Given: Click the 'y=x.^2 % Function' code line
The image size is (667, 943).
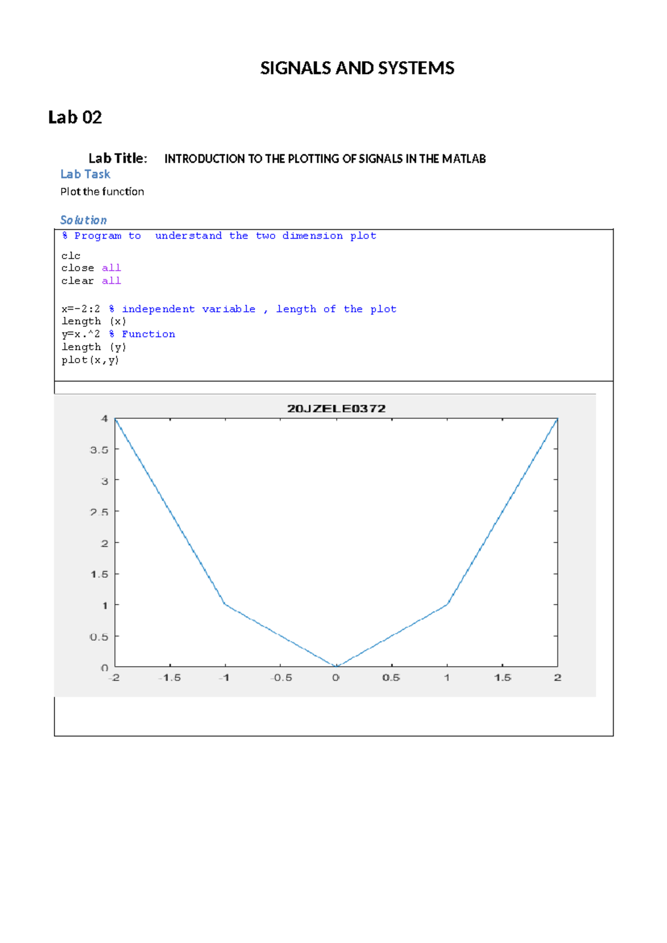Looking at the screenshot, I should coord(118,334).
